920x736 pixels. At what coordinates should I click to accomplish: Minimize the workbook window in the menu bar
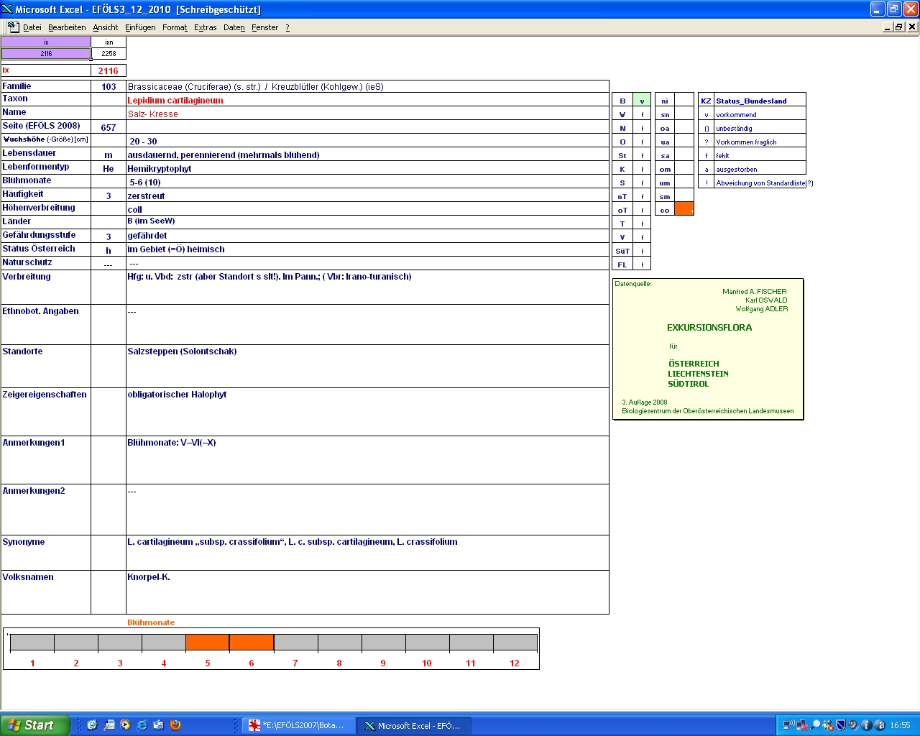[888, 27]
